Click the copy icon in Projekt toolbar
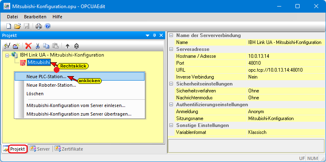Image resolution: width=326 pixels, height=162 pixels. click(46, 46)
